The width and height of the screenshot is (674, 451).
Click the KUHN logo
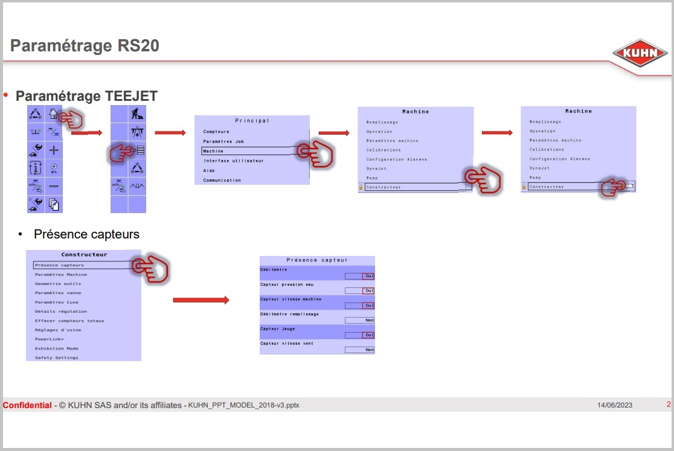(x=640, y=53)
